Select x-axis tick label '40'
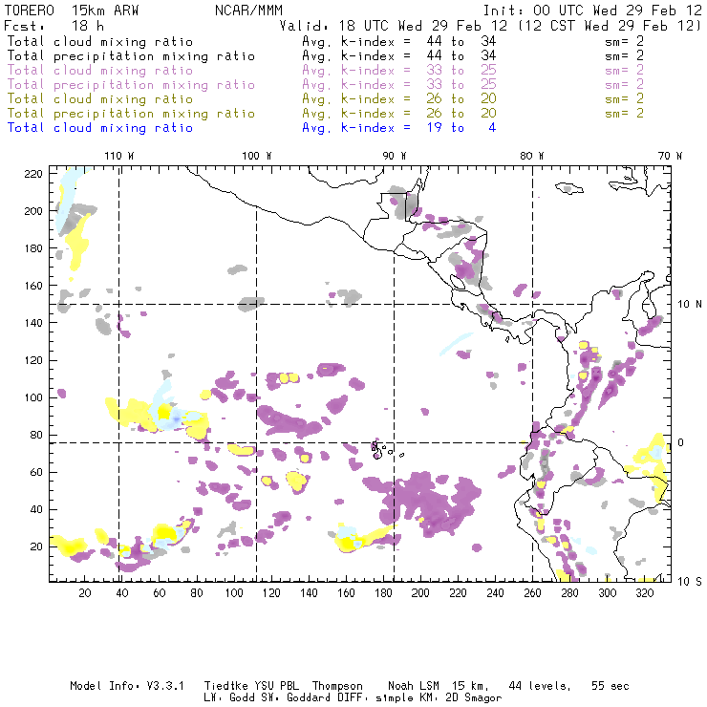The image size is (707, 707). pyautogui.click(x=122, y=593)
